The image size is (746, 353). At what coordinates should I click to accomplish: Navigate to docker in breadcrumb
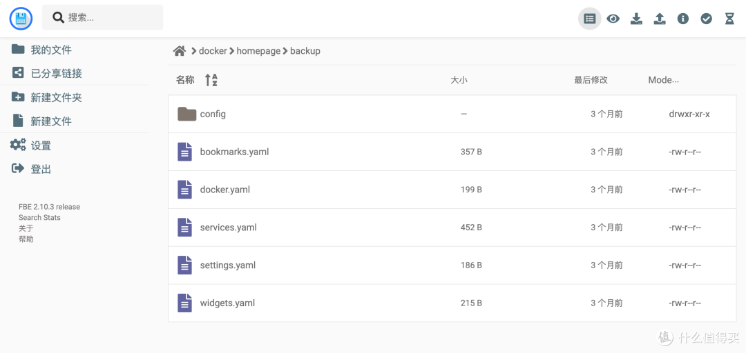tap(213, 51)
